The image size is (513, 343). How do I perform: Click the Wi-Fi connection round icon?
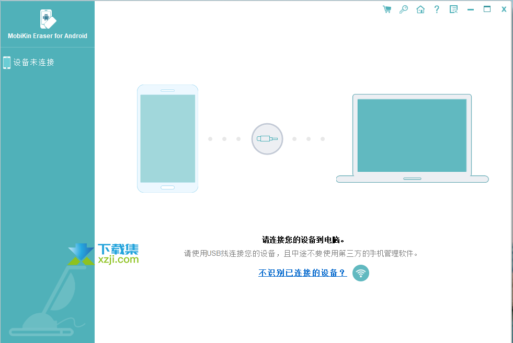[360, 273]
